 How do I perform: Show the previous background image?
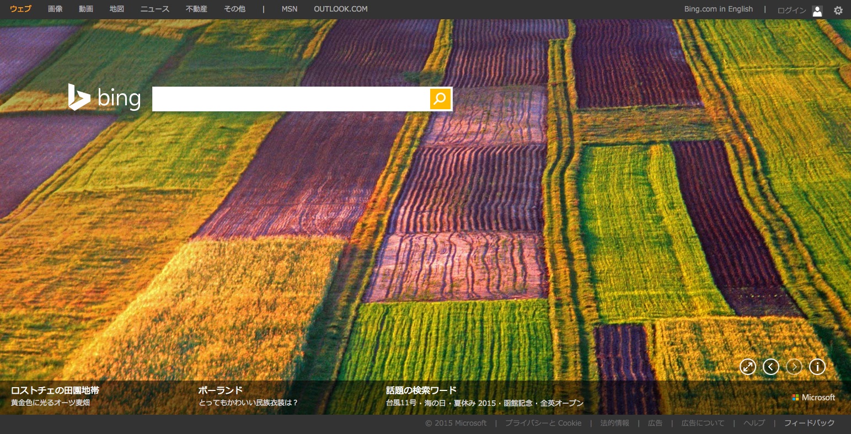[770, 367]
